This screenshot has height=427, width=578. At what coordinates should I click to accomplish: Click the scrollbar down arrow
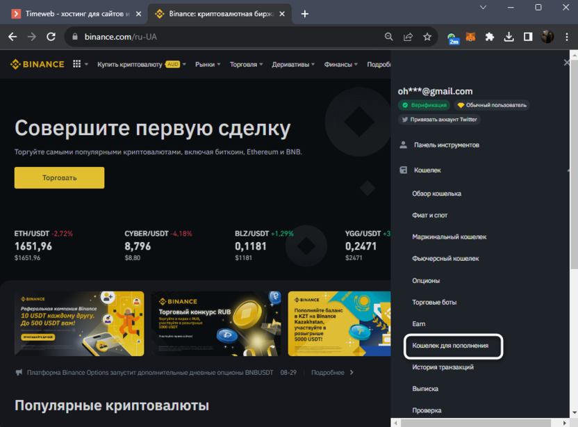click(x=574, y=412)
